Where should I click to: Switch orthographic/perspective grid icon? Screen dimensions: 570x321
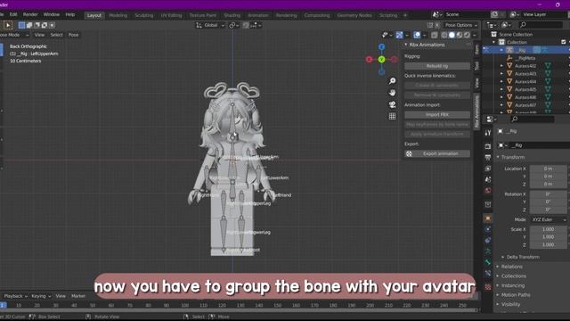(392, 116)
